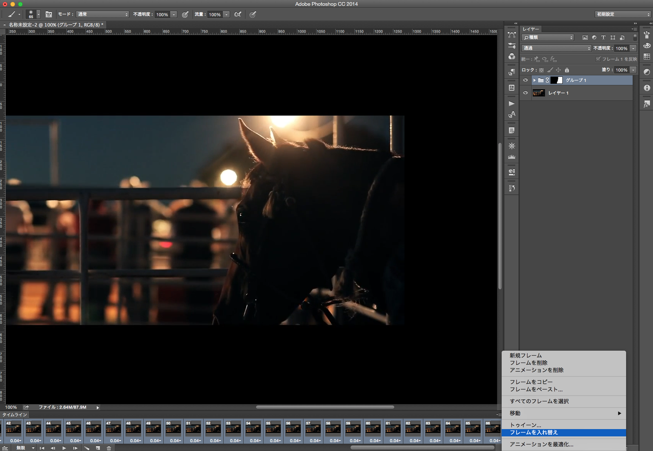Viewport: 653px width, 451px height.
Task: Open layer 塗り fill dropdown arrow
Action: [633, 70]
